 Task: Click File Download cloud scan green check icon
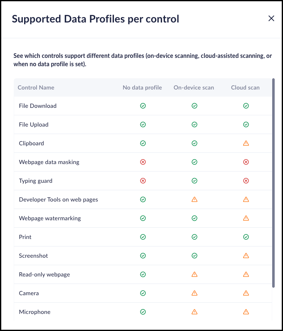[x=246, y=106]
